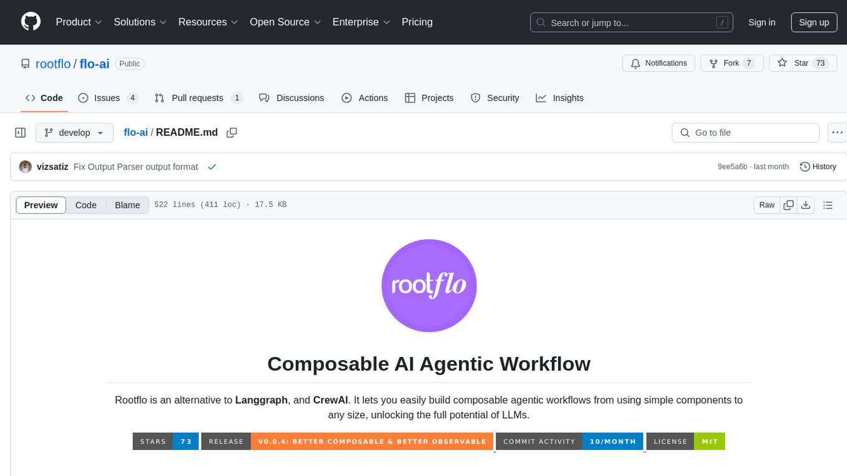Image resolution: width=847 pixels, height=476 pixels.
Task: Click the Sign in link
Action: coord(762,22)
